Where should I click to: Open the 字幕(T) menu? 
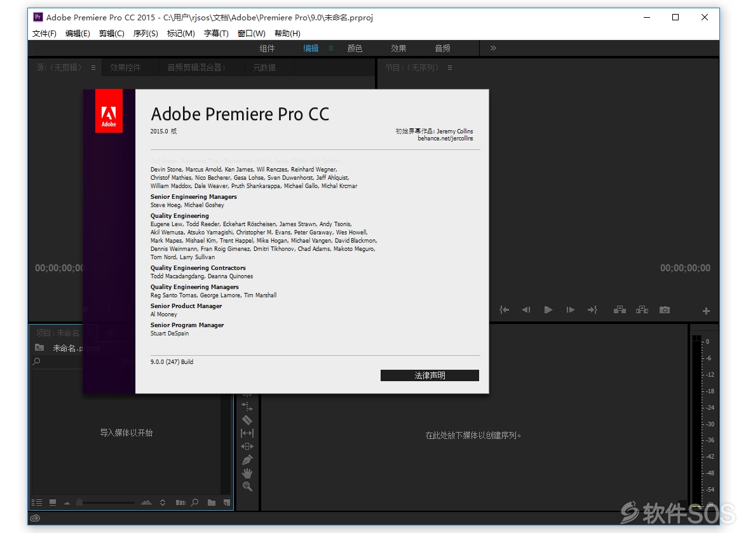216,33
